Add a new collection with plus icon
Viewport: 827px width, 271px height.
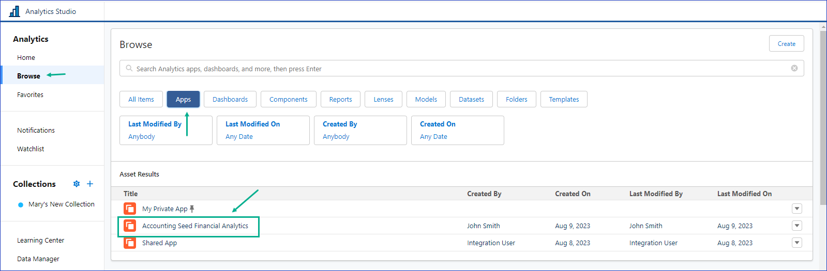click(90, 184)
